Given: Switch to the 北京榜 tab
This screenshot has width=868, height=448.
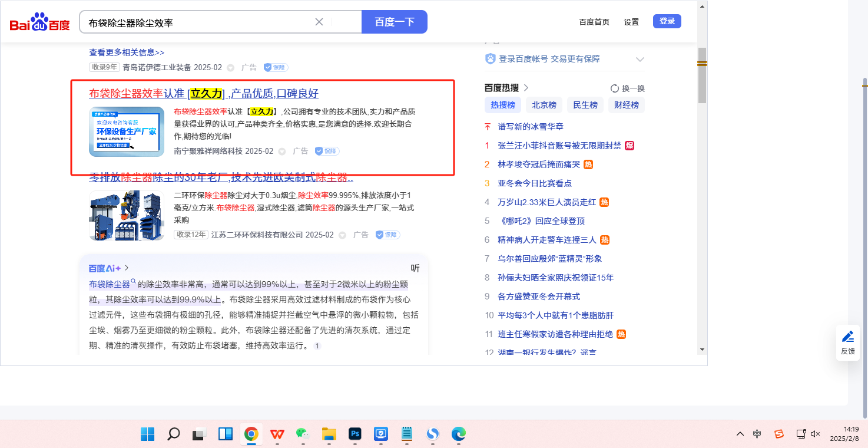Looking at the screenshot, I should pyautogui.click(x=544, y=105).
